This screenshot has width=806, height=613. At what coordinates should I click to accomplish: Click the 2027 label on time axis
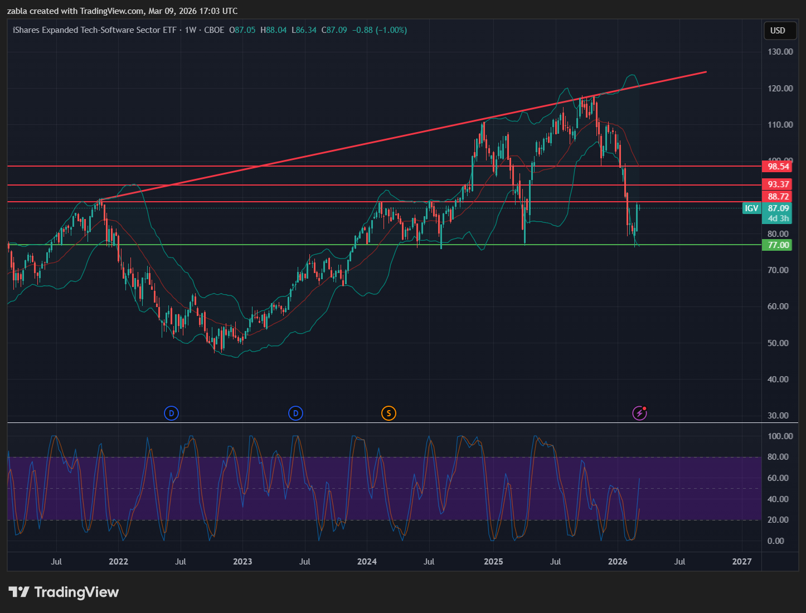[x=741, y=561]
